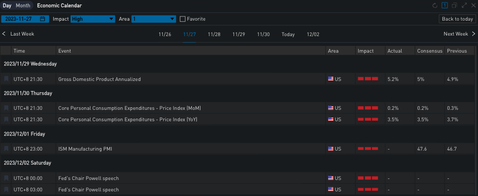Click the boxed number 1 layout icon

pos(445,6)
